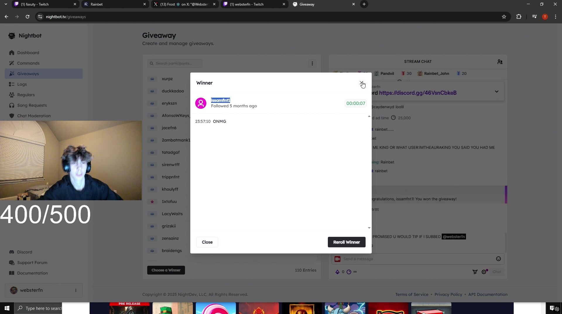Open API Documentation footer link
562x314 pixels.
(x=488, y=294)
